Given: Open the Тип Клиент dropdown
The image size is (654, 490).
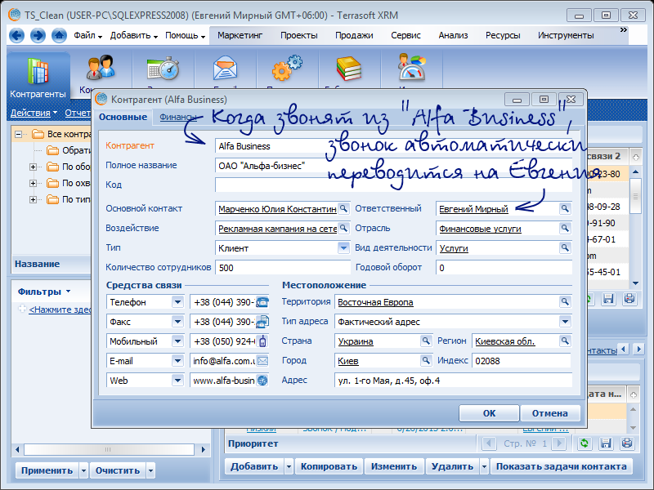Looking at the screenshot, I should coord(343,248).
